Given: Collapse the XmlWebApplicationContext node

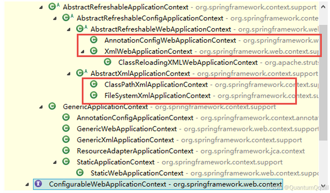Looking at the screenshot, I should (x=83, y=52).
